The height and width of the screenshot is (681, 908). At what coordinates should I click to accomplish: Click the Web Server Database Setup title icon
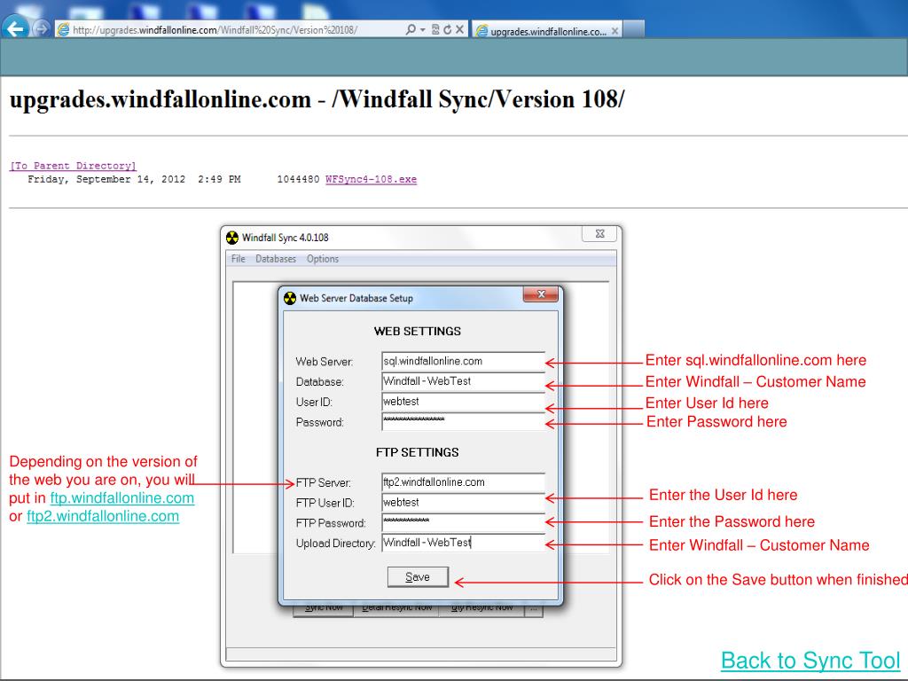(x=290, y=298)
